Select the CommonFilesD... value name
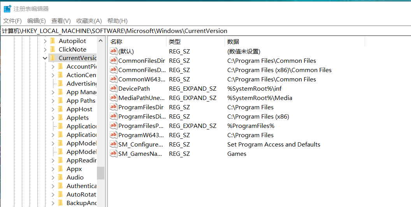Screen dimensions: 411x207 coord(142,70)
